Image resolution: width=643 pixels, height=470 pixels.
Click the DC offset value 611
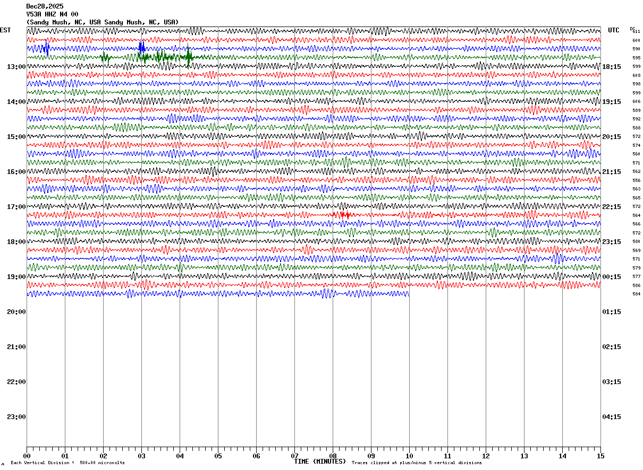pyautogui.click(x=637, y=31)
